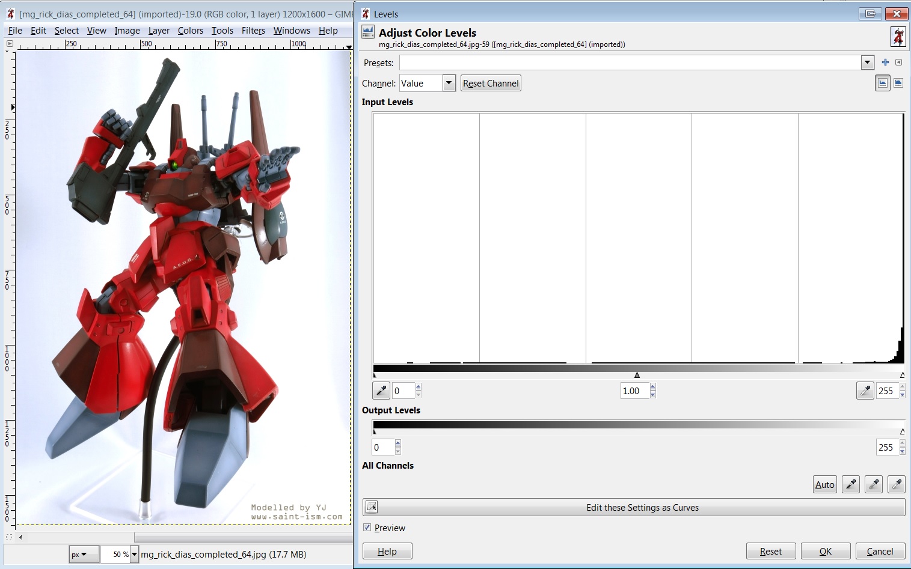The width and height of the screenshot is (911, 569).
Task: Open the px unit dropdown
Action: click(x=84, y=555)
